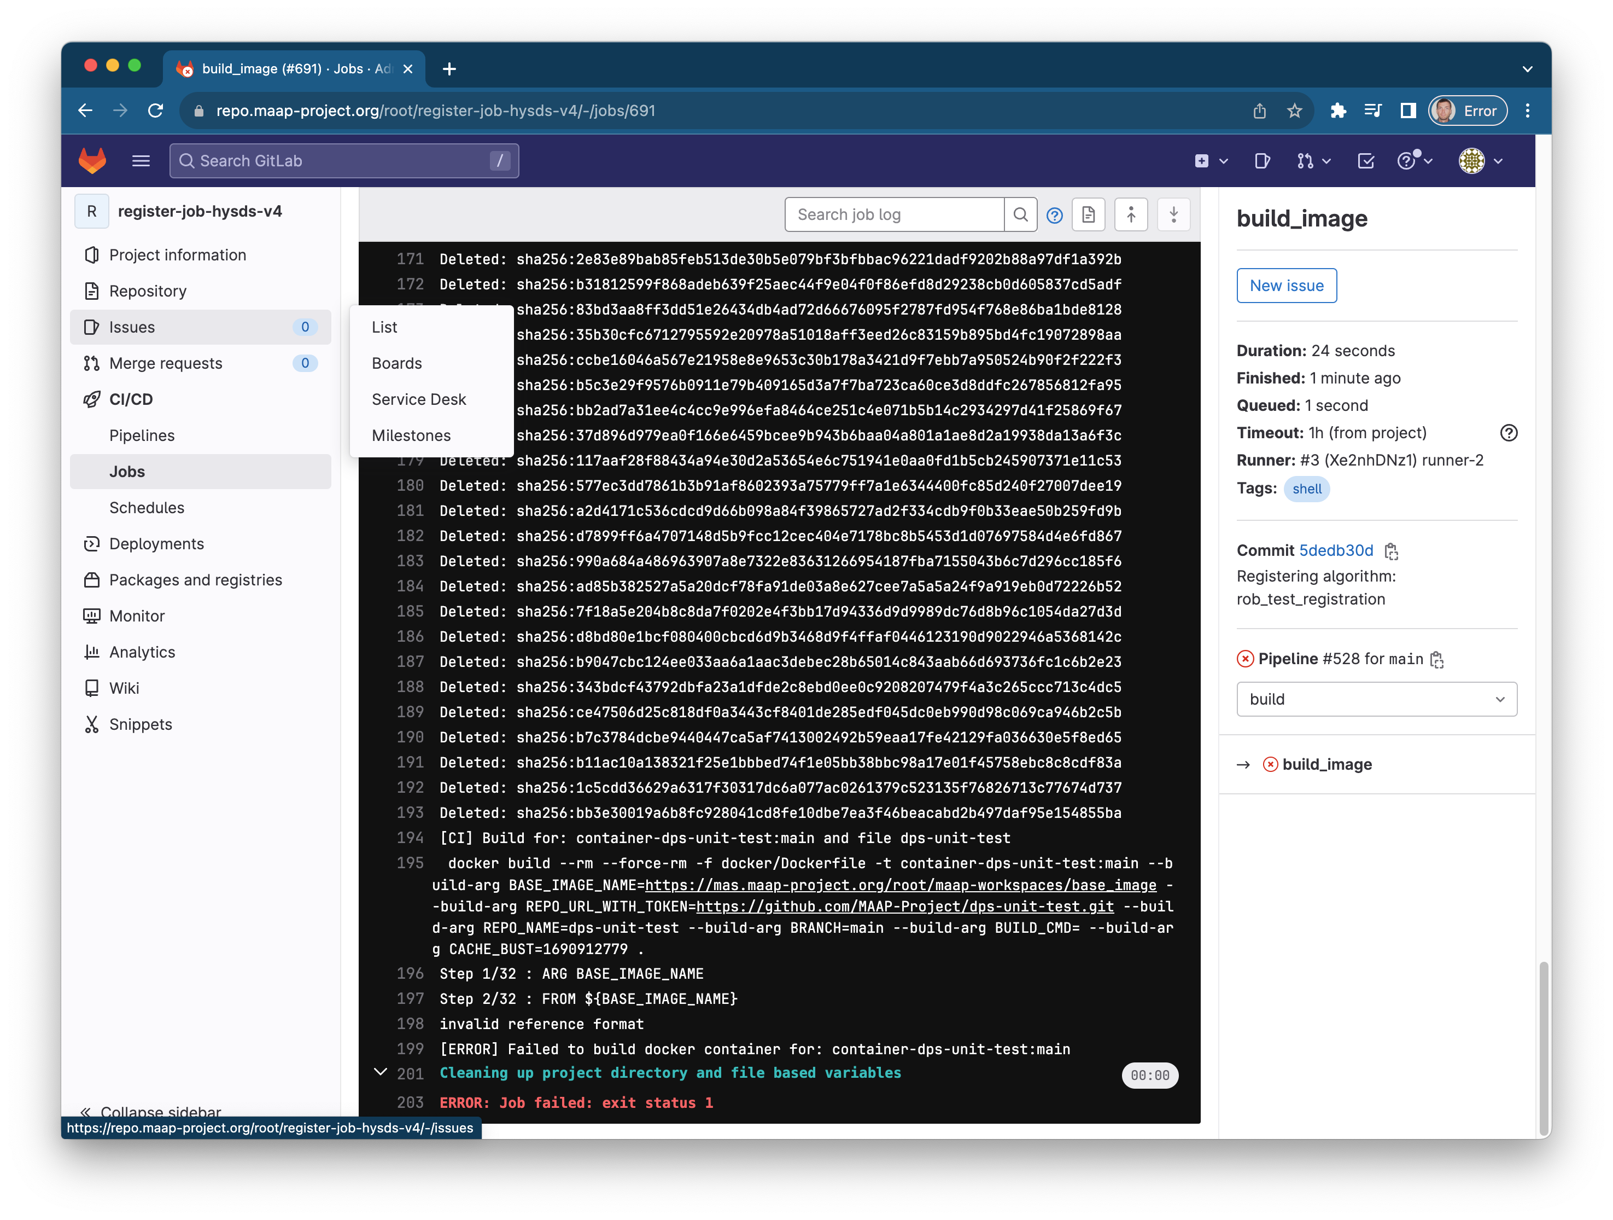This screenshot has width=1613, height=1220.
Task: Click the GitLab fox logo
Action: (x=92, y=160)
